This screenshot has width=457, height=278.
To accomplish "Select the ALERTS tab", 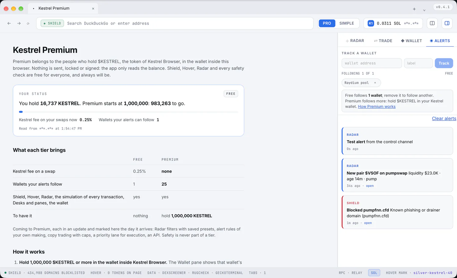I will tap(440, 41).
